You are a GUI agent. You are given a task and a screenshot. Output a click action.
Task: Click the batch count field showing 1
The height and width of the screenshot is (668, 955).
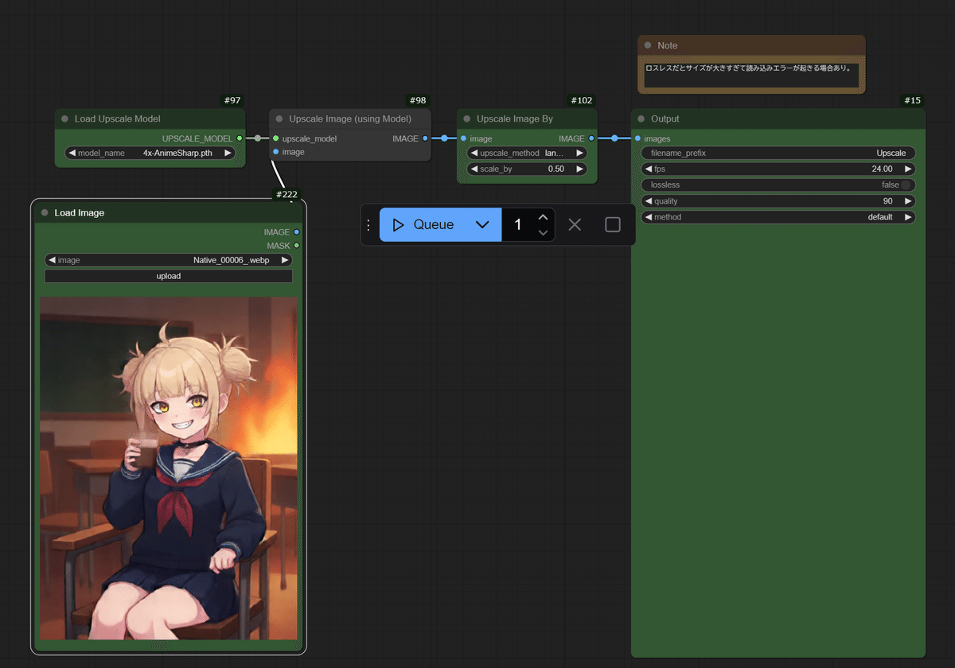[x=518, y=225]
